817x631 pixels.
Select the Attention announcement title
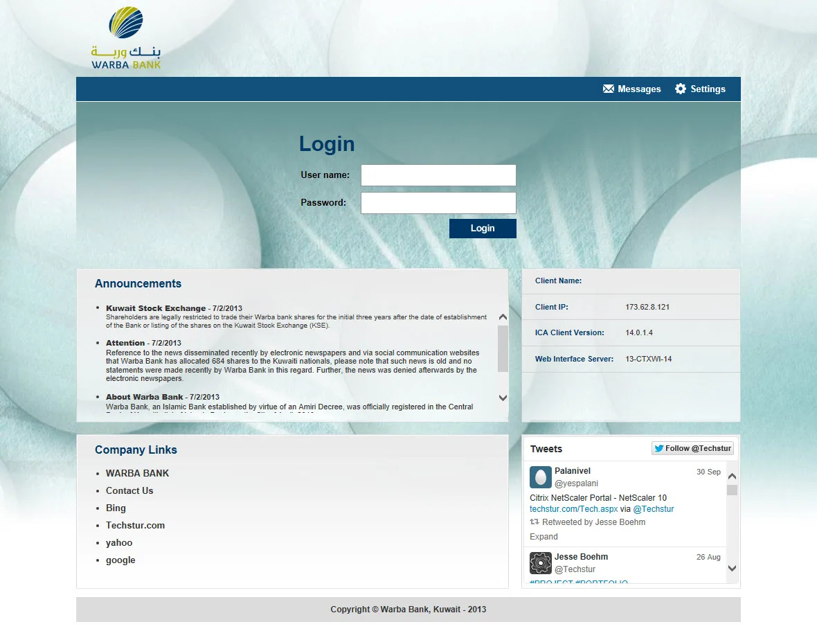pyautogui.click(x=125, y=343)
